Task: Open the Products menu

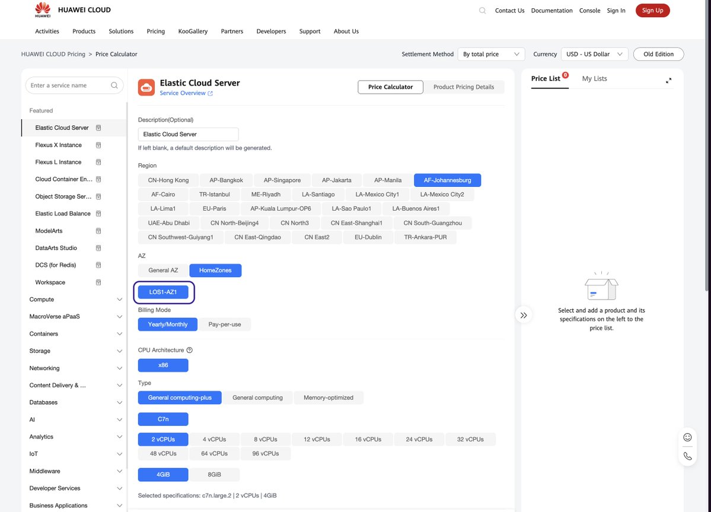Action: [84, 31]
